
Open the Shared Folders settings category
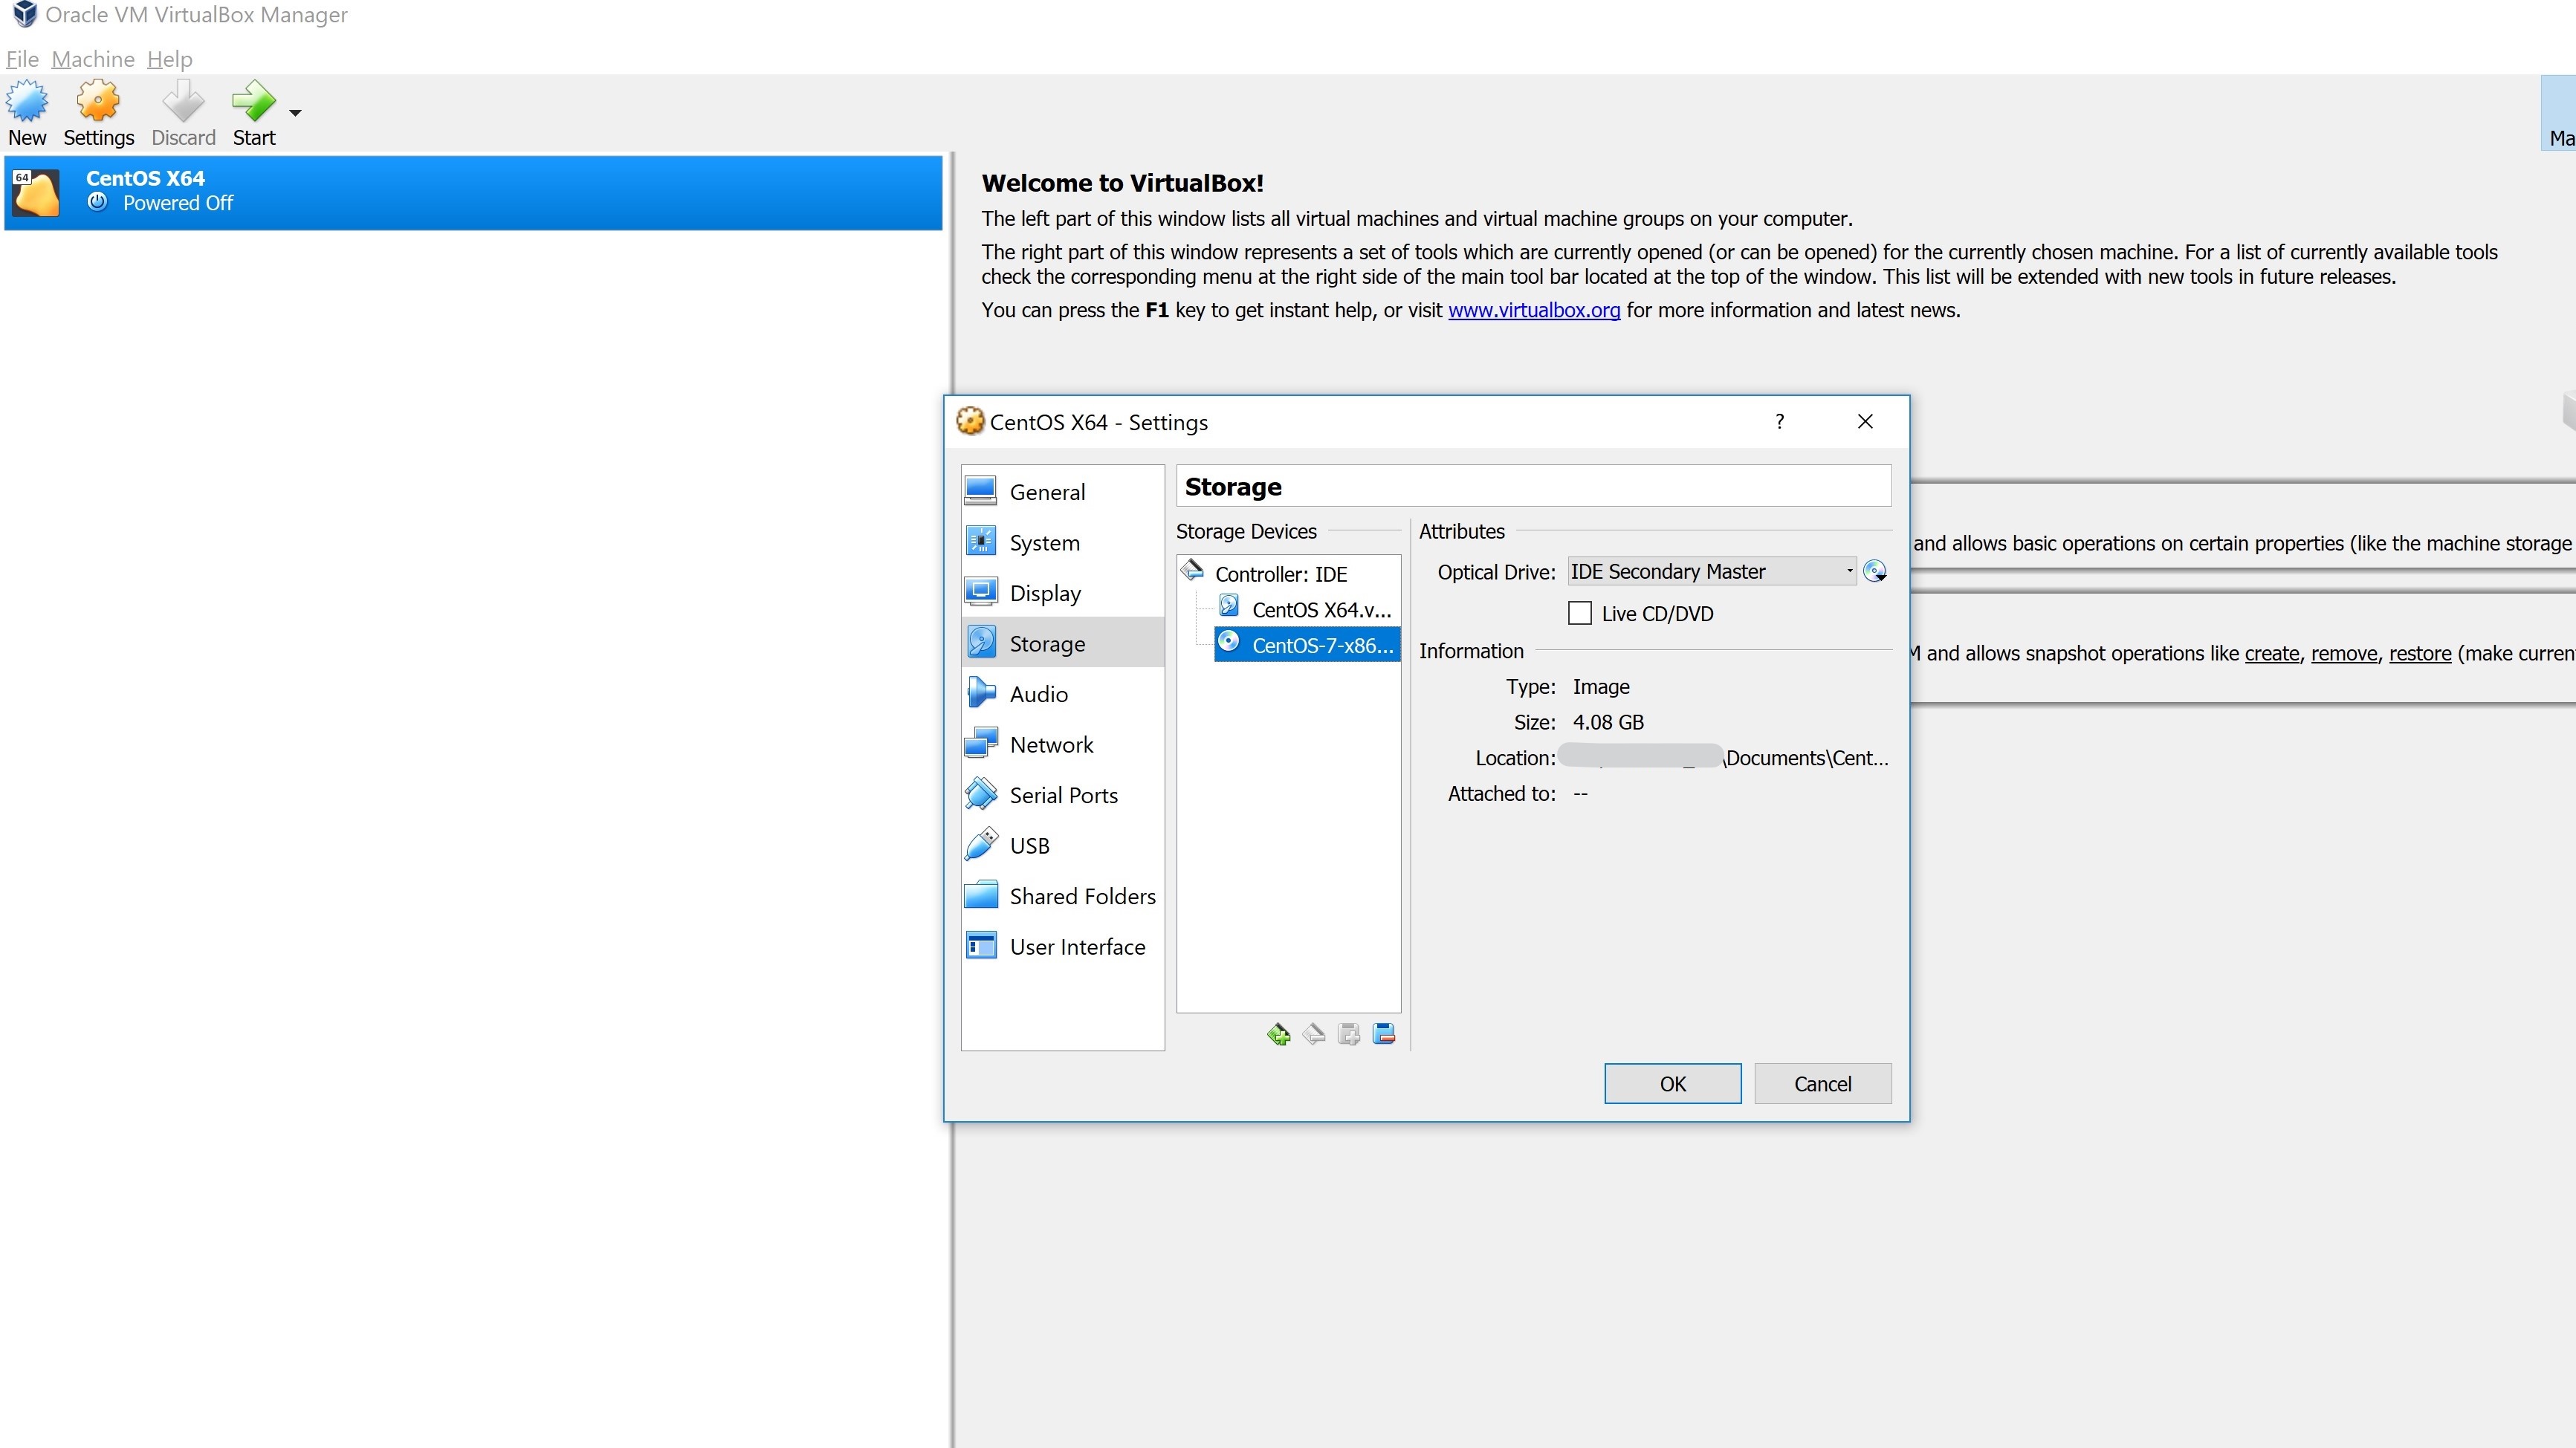coord(1082,897)
